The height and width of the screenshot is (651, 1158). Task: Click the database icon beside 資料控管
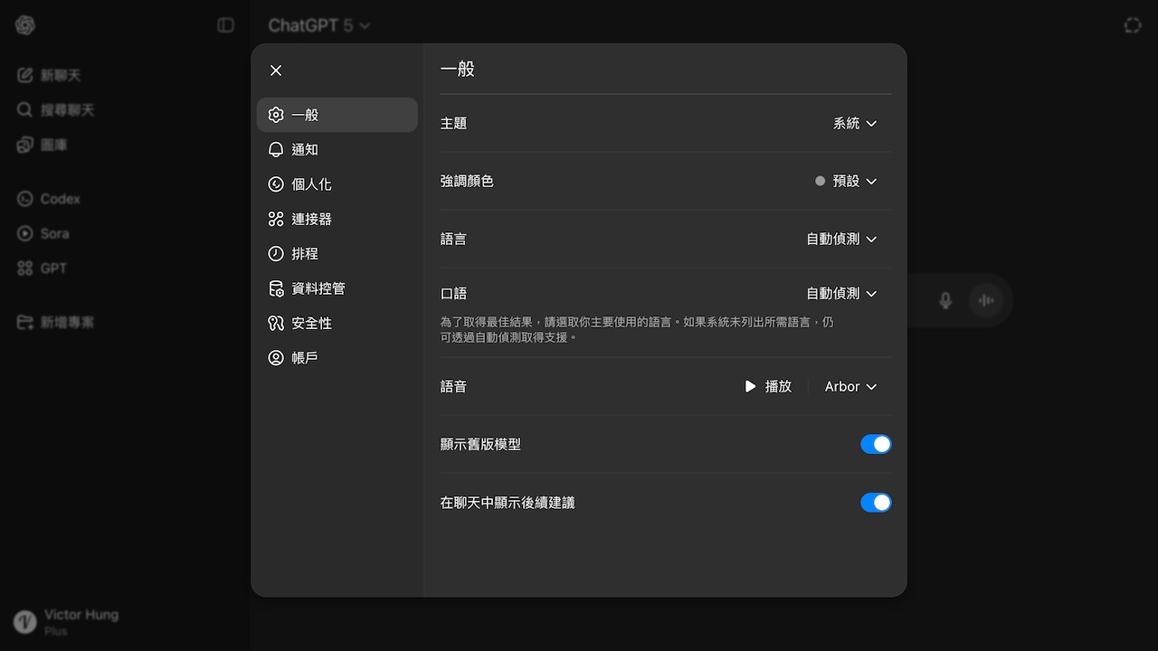[x=276, y=288]
